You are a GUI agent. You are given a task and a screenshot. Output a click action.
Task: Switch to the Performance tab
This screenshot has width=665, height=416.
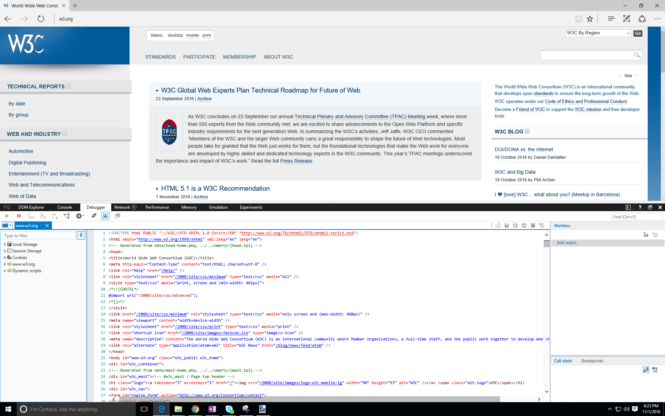click(157, 207)
